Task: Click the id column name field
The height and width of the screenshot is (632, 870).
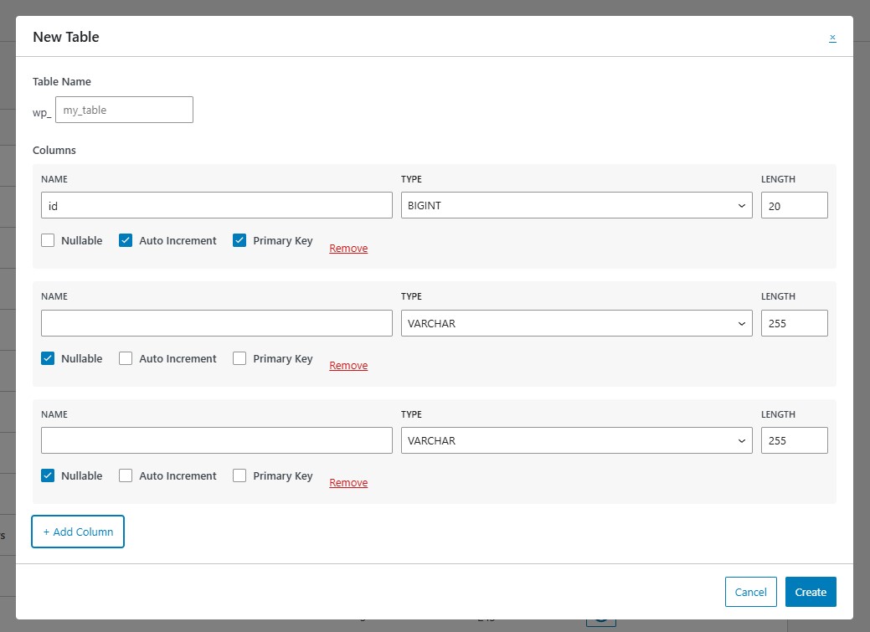Action: point(216,205)
